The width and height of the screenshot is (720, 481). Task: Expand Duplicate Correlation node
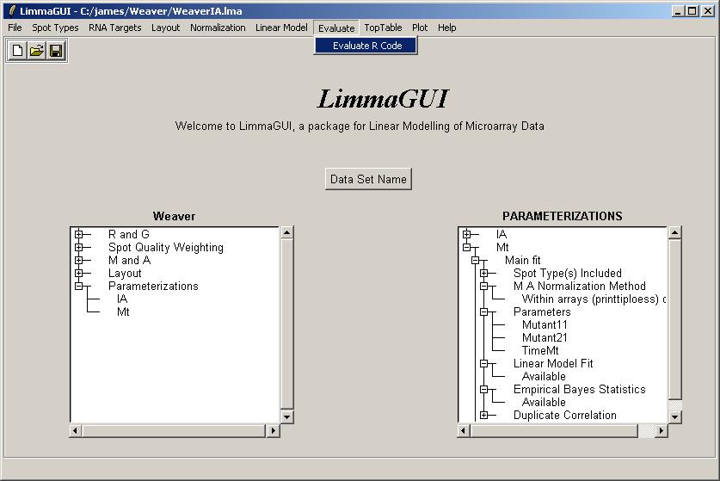(x=483, y=415)
